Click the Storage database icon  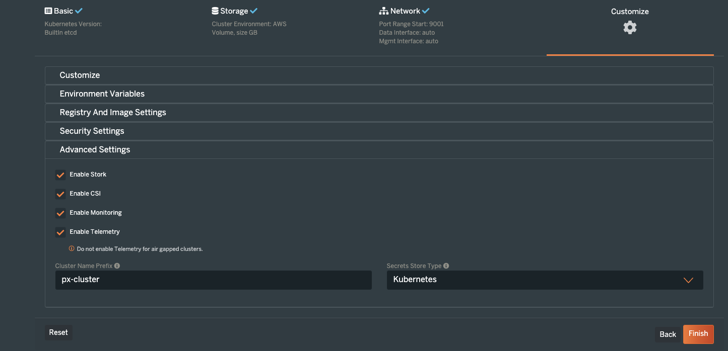click(x=215, y=11)
